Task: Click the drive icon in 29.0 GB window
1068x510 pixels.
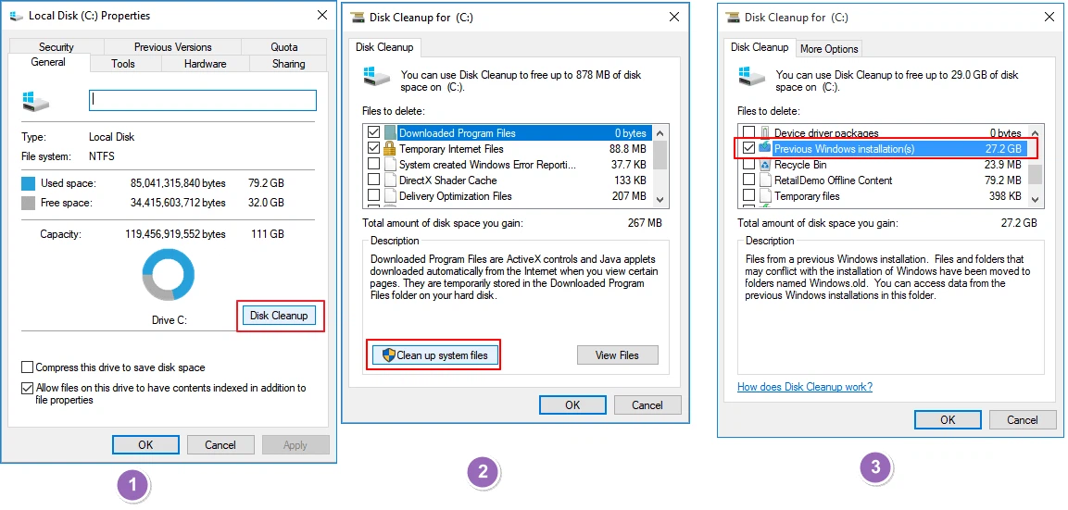Action: tap(753, 76)
